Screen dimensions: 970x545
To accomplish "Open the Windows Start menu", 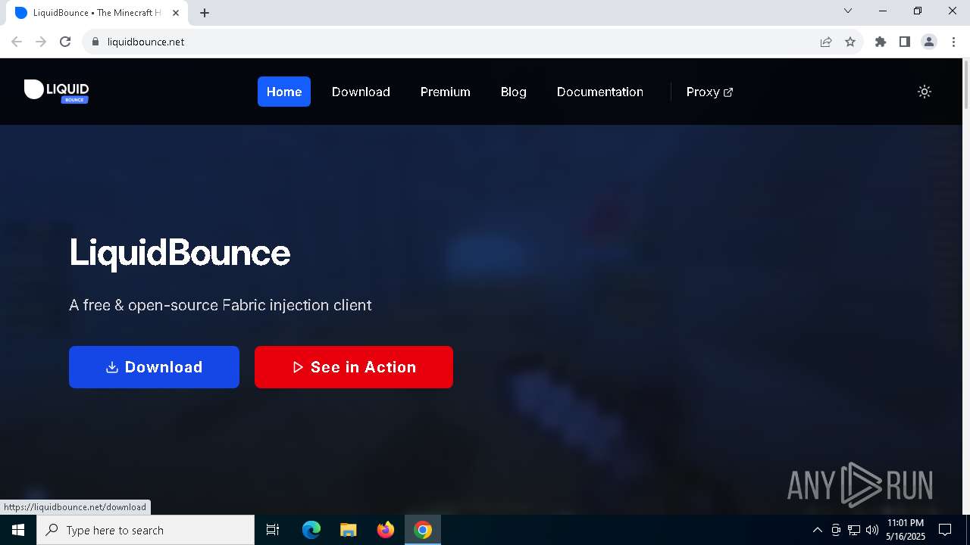I will coord(18,530).
